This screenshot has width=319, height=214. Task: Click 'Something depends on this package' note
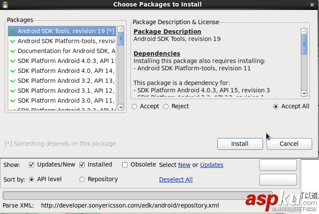[x=60, y=144]
